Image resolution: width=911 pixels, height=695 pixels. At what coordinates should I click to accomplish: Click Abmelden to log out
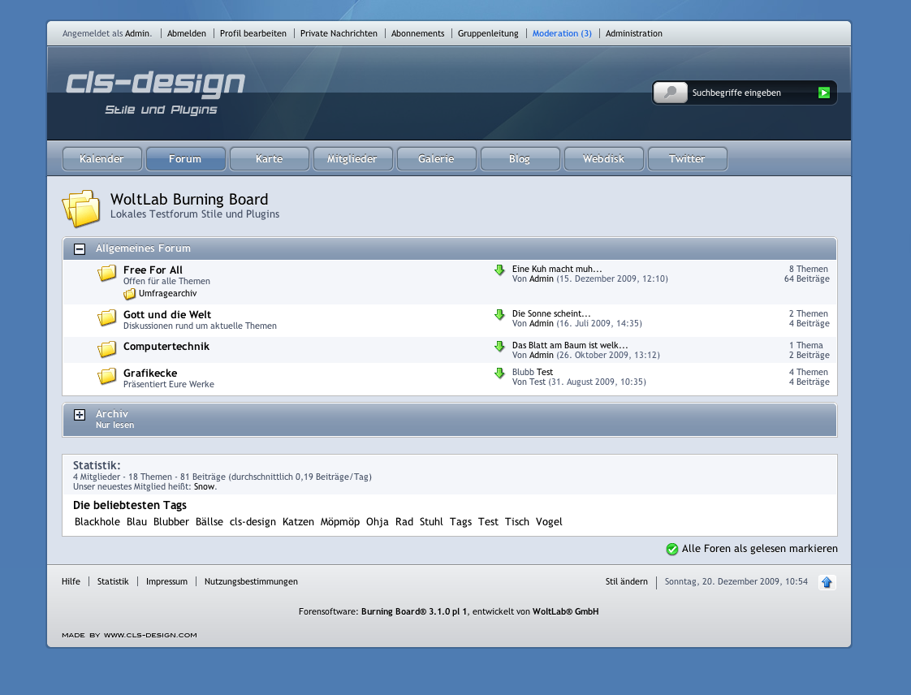tap(187, 33)
